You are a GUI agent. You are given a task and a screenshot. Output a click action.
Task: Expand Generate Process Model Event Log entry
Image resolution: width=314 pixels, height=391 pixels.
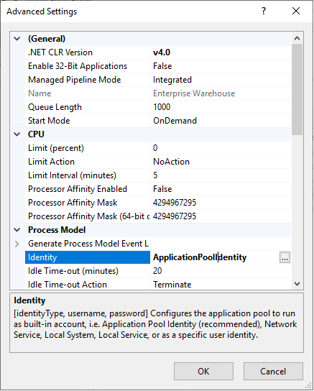[17, 244]
